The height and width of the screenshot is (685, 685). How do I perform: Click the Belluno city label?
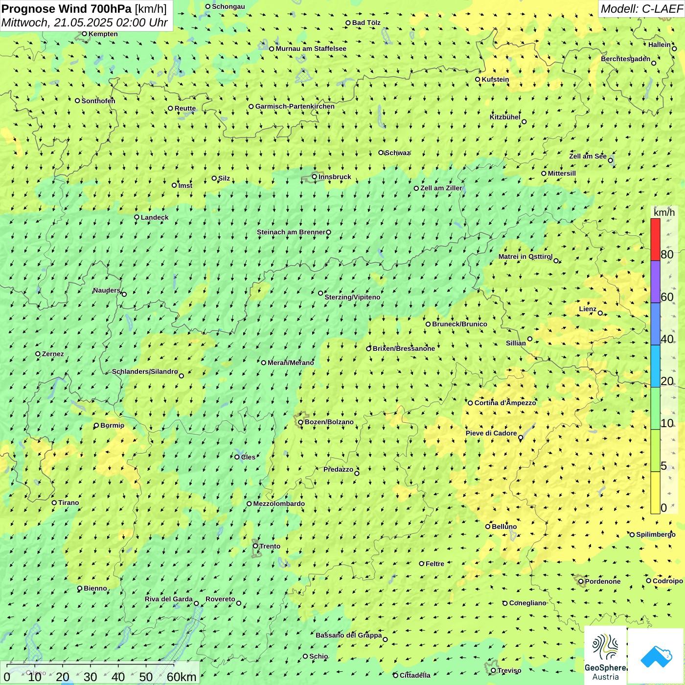[x=504, y=526]
